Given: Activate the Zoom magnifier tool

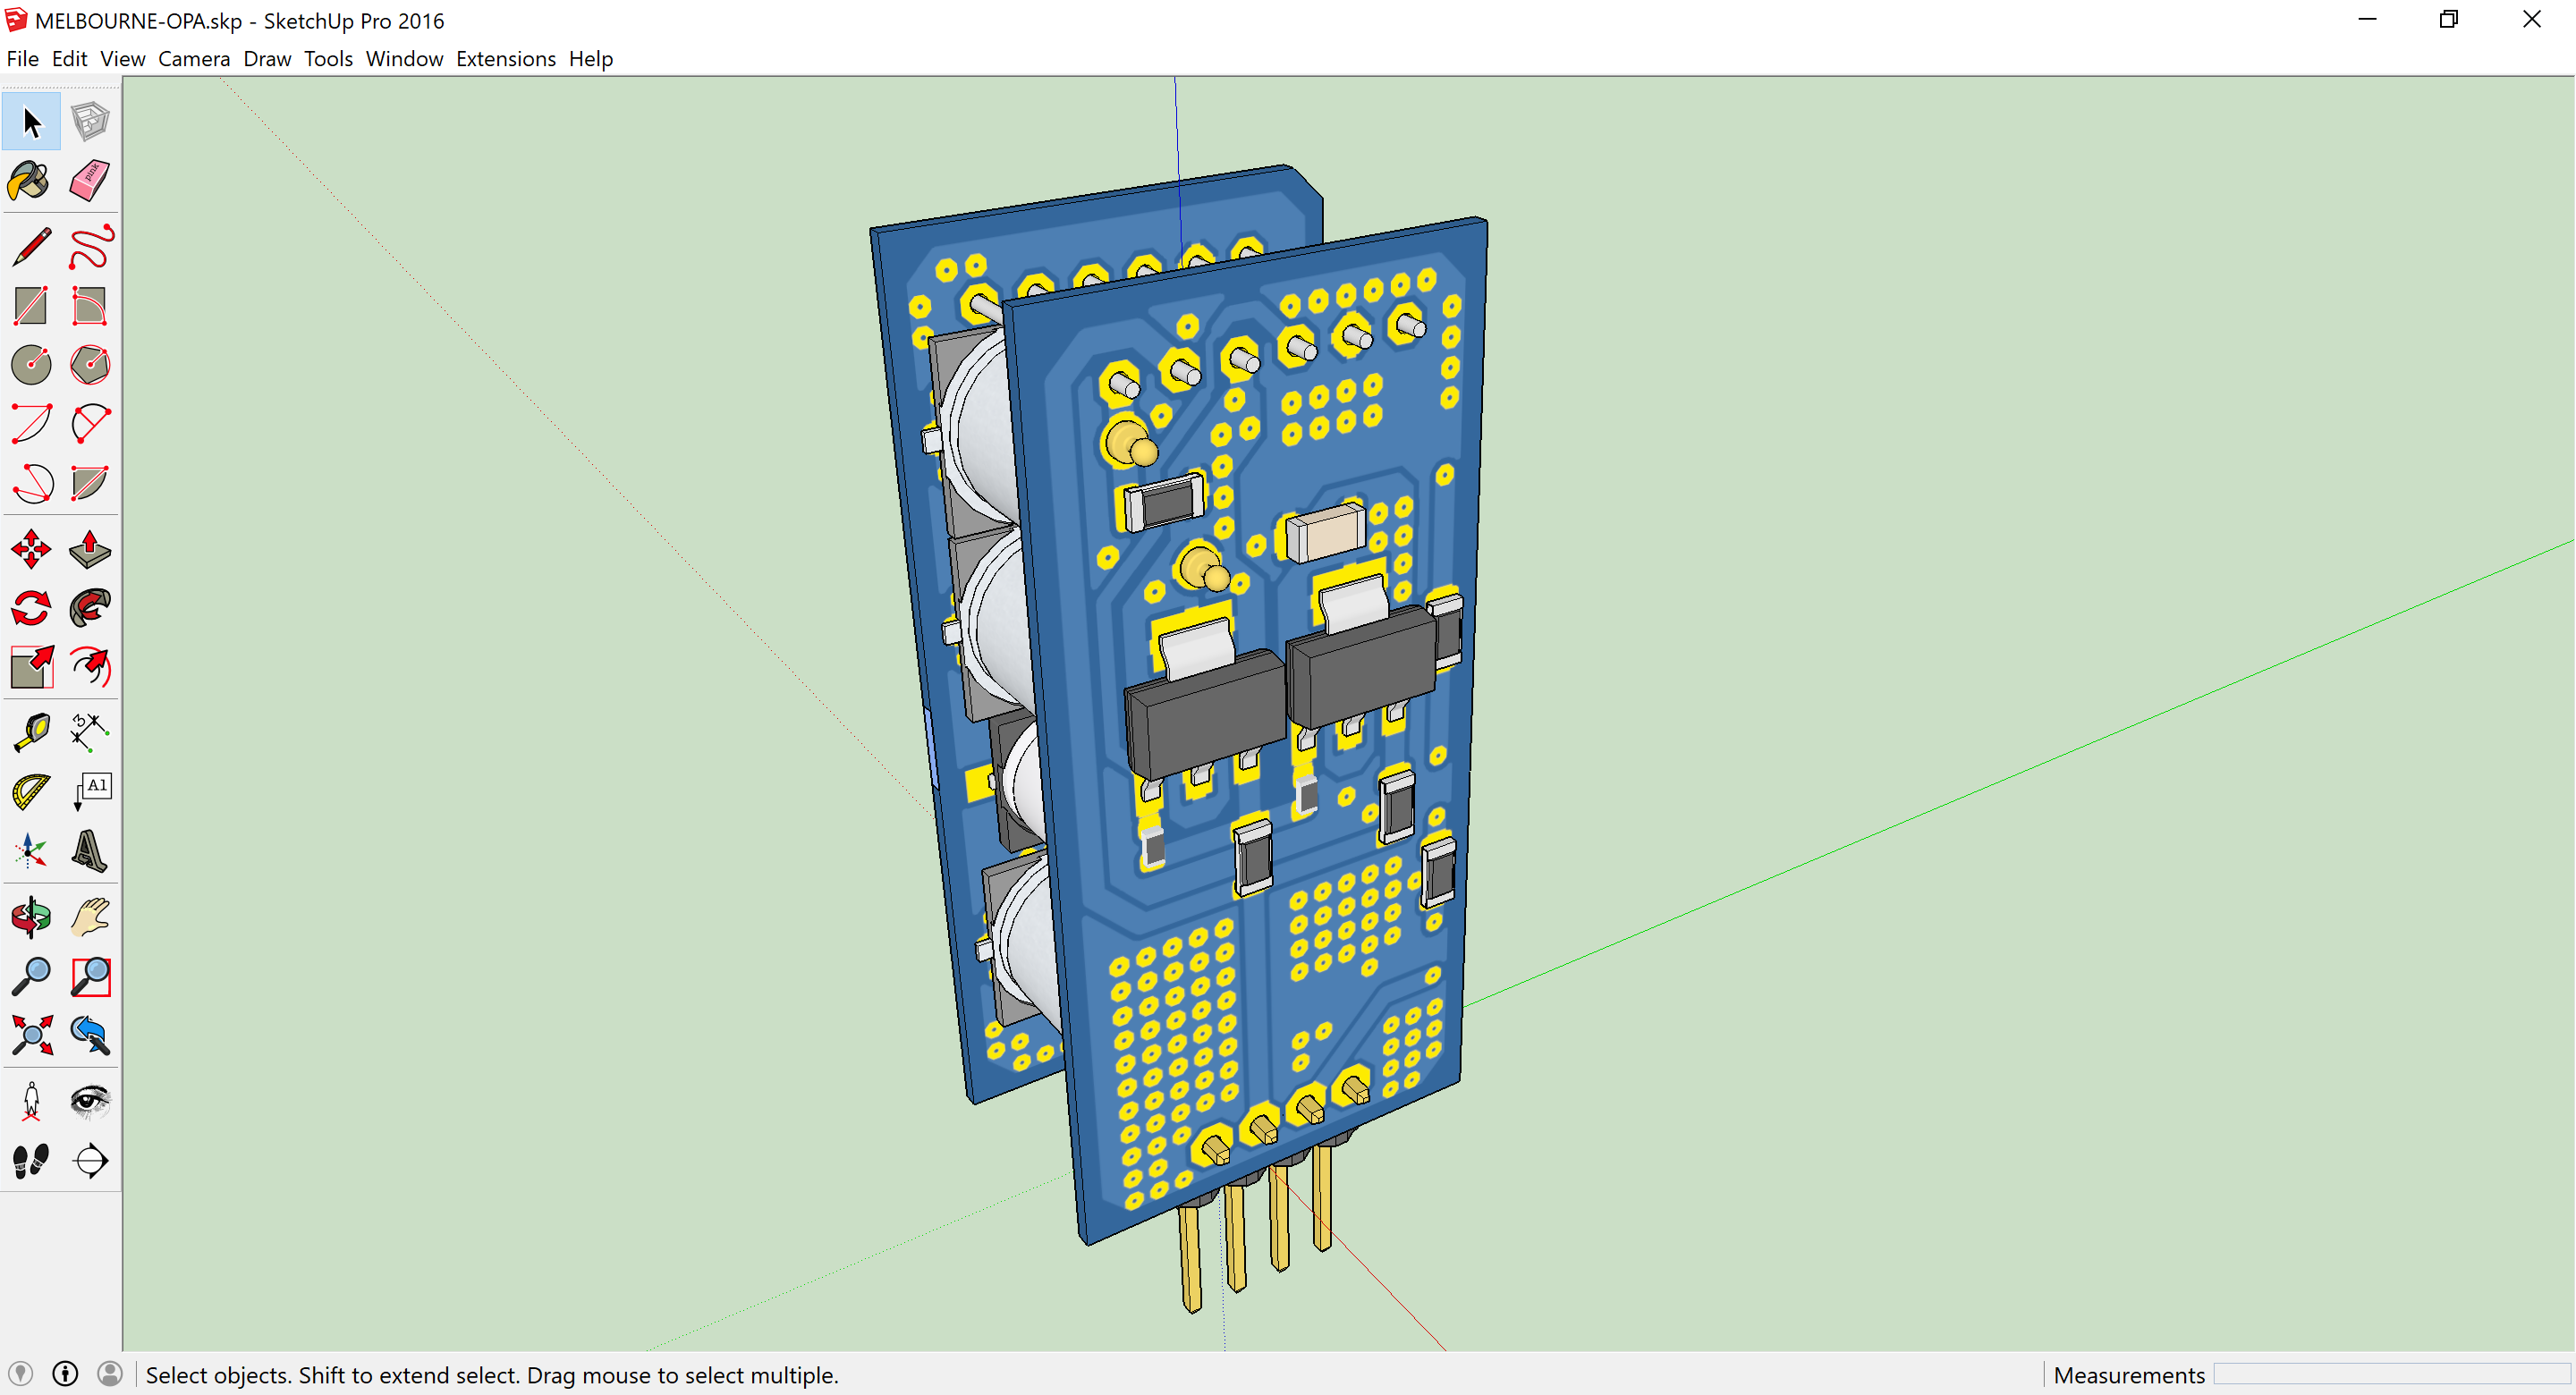Looking at the screenshot, I should click(31, 976).
